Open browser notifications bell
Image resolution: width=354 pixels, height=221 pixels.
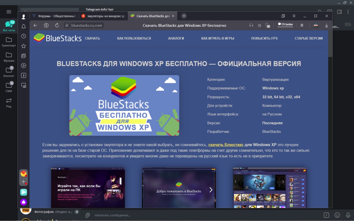(x=24, y=26)
